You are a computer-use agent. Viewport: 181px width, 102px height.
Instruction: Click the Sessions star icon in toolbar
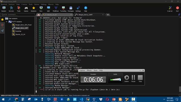coord(34,9)
